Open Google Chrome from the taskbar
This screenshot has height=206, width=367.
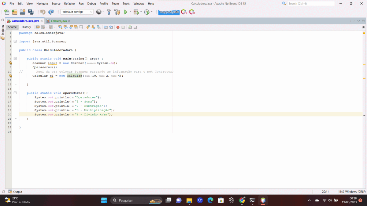(242, 200)
